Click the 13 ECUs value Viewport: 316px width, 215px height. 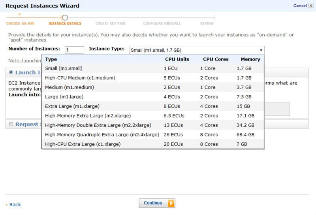(173, 125)
